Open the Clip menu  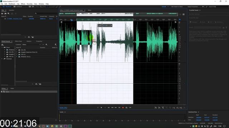click(x=18, y=4)
